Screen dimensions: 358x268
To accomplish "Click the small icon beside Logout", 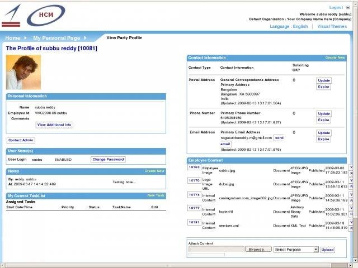I will click(x=348, y=7).
